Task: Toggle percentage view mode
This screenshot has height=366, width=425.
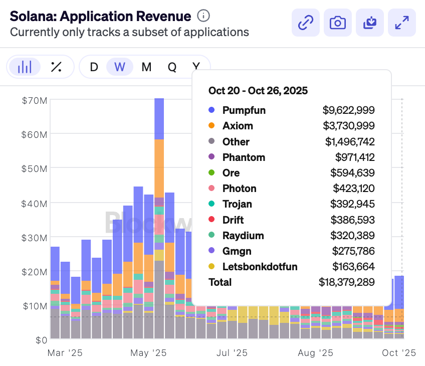Action: 56,67
